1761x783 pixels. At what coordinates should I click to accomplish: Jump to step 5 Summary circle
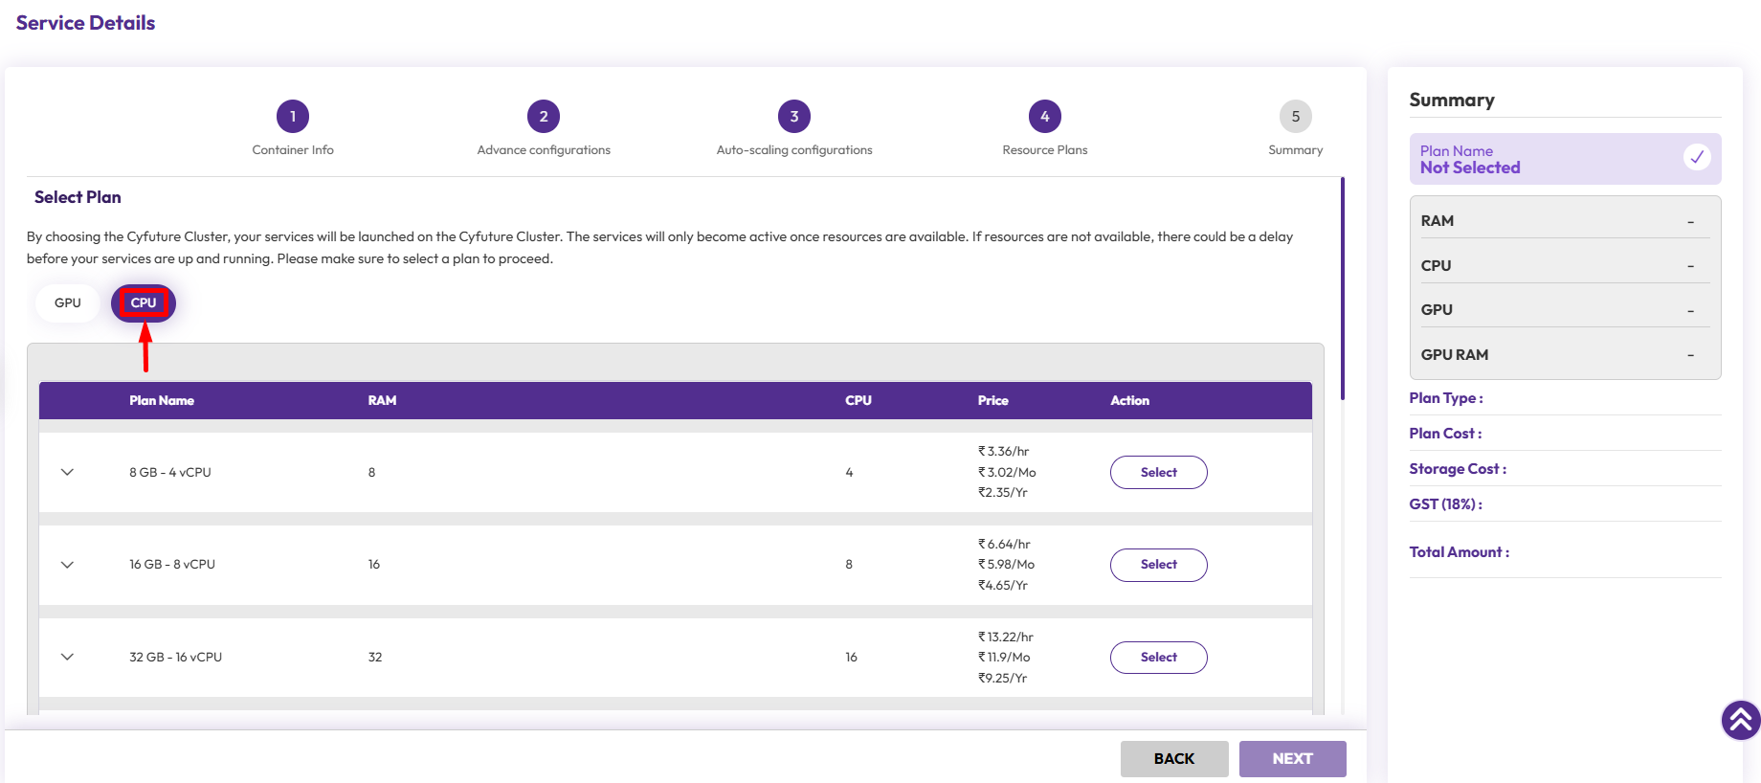pyautogui.click(x=1295, y=117)
